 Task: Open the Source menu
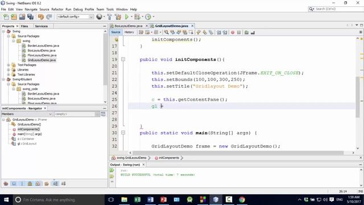pyautogui.click(x=44, y=9)
